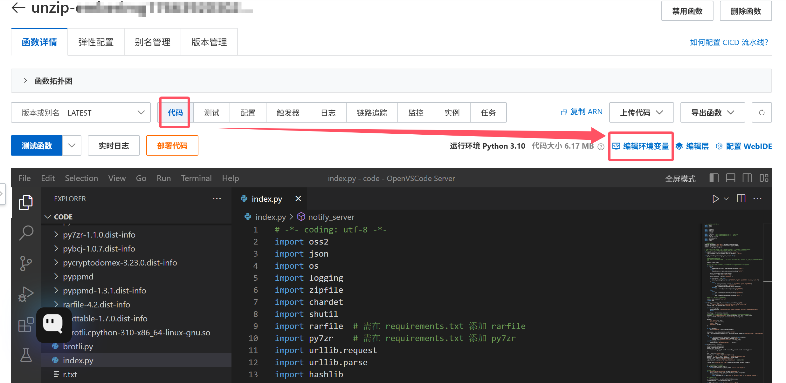Open the Search view in activity bar
This screenshot has width=786, height=383.
click(26, 233)
